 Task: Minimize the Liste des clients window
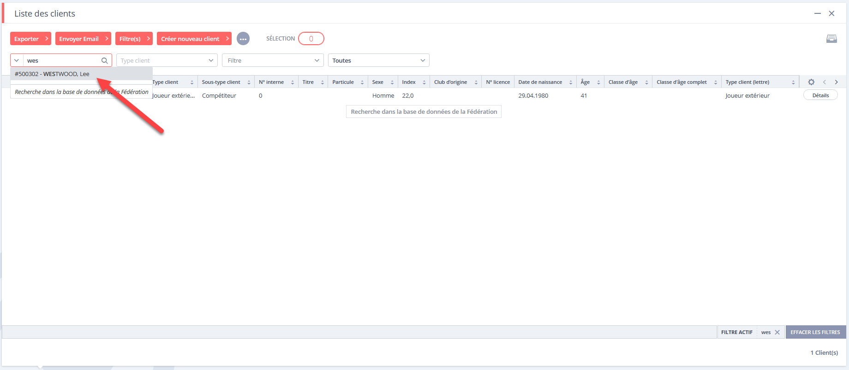point(818,13)
